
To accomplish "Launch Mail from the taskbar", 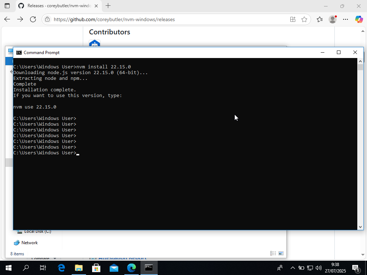I will (x=114, y=267).
